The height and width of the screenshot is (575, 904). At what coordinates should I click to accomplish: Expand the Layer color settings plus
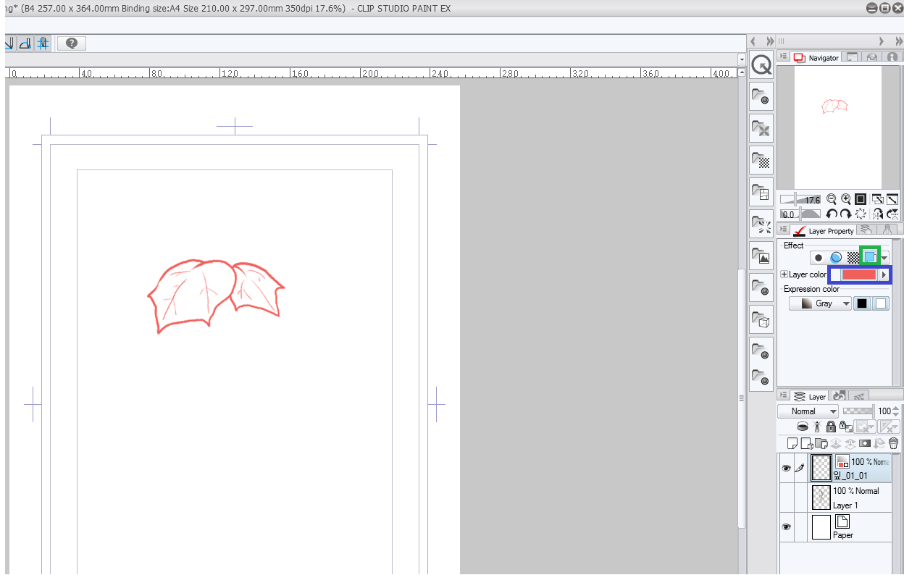[x=784, y=274]
